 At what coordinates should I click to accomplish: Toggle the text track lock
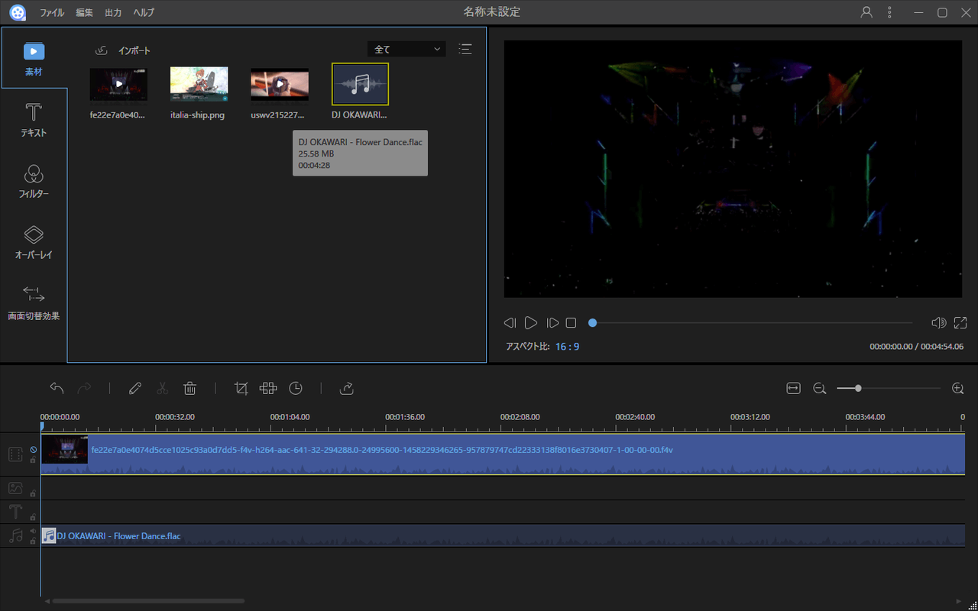click(33, 517)
